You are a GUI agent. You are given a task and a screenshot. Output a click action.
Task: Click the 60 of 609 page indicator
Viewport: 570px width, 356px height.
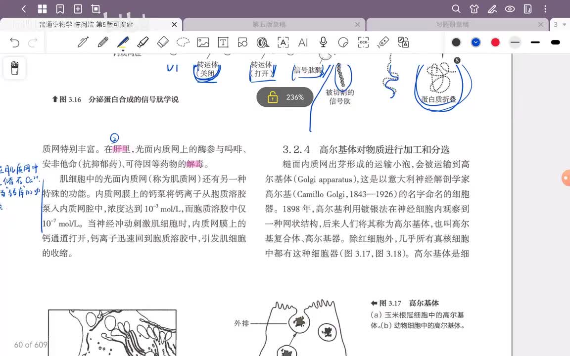tap(31, 345)
